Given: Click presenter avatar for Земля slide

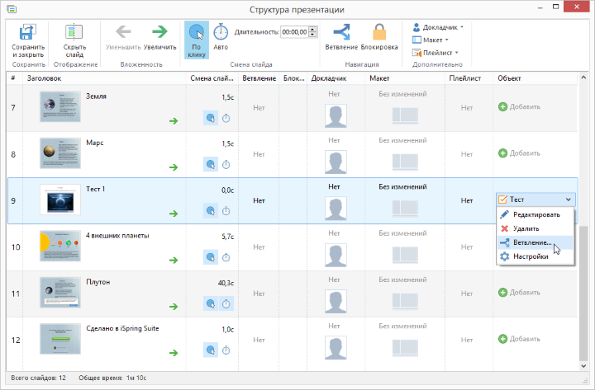Looking at the screenshot, I should pyautogui.click(x=336, y=115).
